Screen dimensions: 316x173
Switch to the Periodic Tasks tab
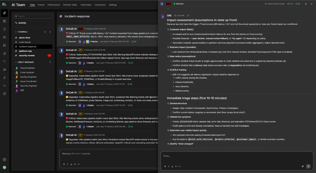(70, 5)
